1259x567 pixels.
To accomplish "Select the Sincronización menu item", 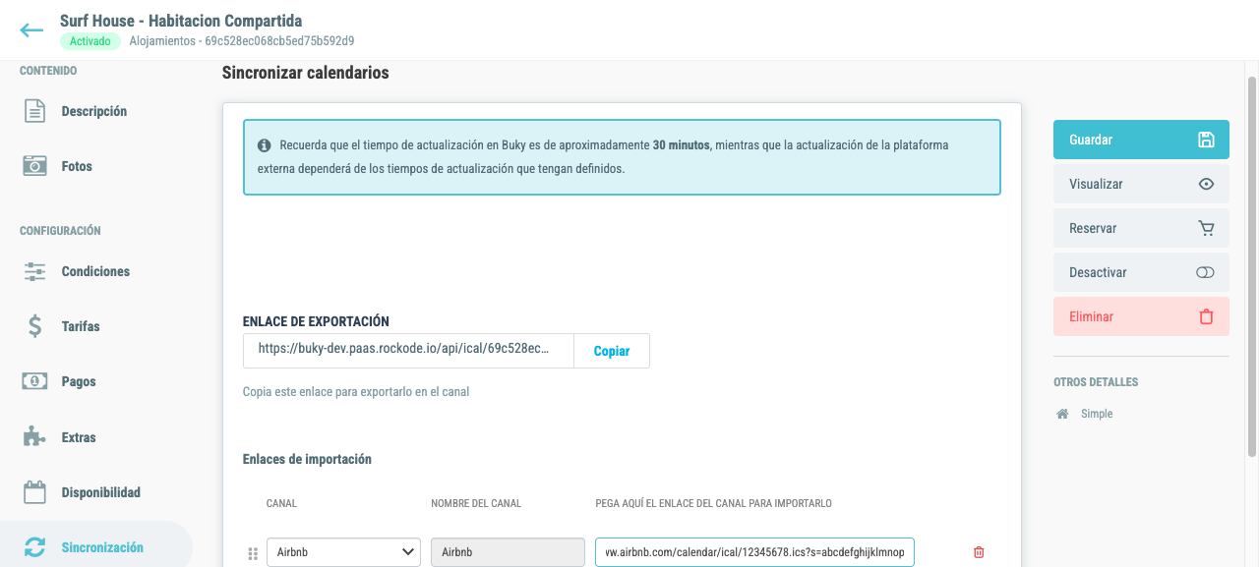I will (96, 545).
